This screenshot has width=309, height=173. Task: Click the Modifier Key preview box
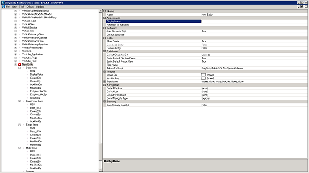203,78
